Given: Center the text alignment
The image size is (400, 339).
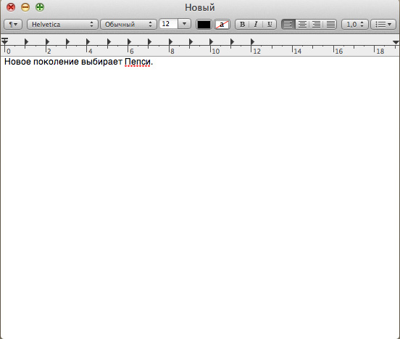Looking at the screenshot, I should (302, 25).
